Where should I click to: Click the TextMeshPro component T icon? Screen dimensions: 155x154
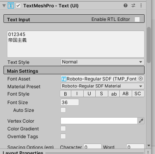[x=11, y=5]
